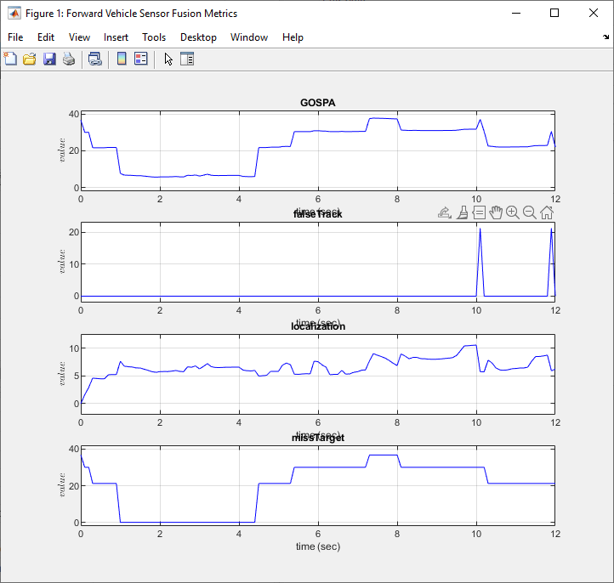Screen dimensions: 614x583
Task: Click the Link/Unlink Plot icon
Action: tap(95, 59)
